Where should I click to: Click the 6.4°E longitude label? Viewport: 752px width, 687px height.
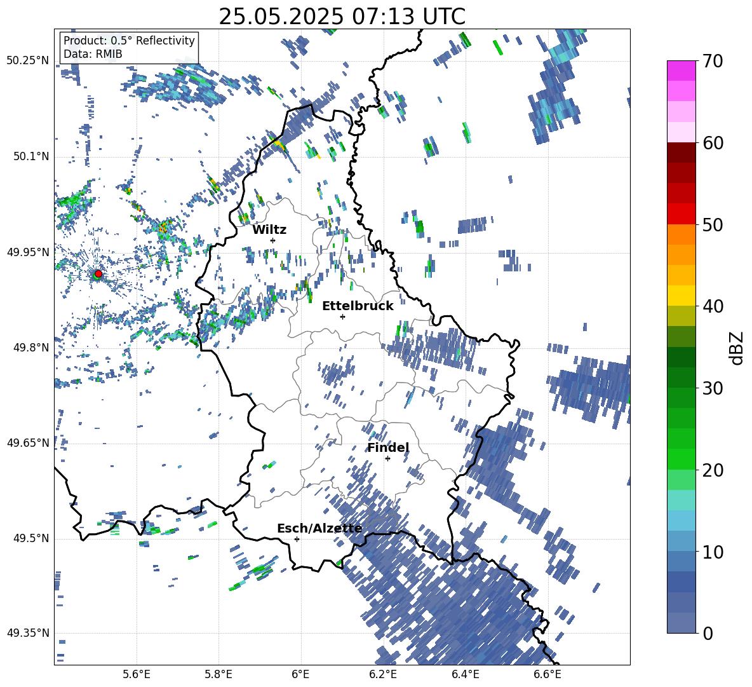point(465,675)
